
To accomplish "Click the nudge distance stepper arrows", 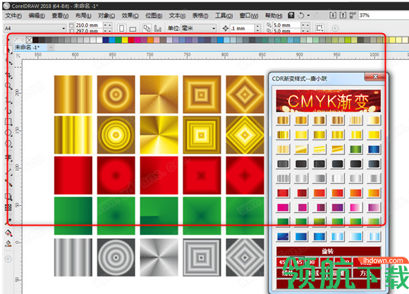I will point(257,28).
